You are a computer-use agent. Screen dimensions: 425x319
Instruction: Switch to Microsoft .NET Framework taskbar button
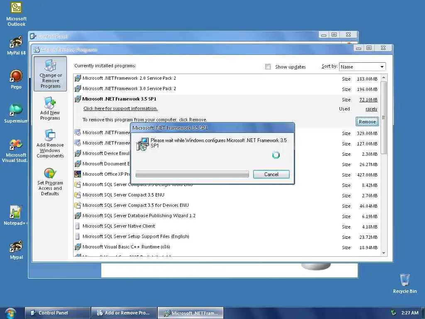coord(191,313)
